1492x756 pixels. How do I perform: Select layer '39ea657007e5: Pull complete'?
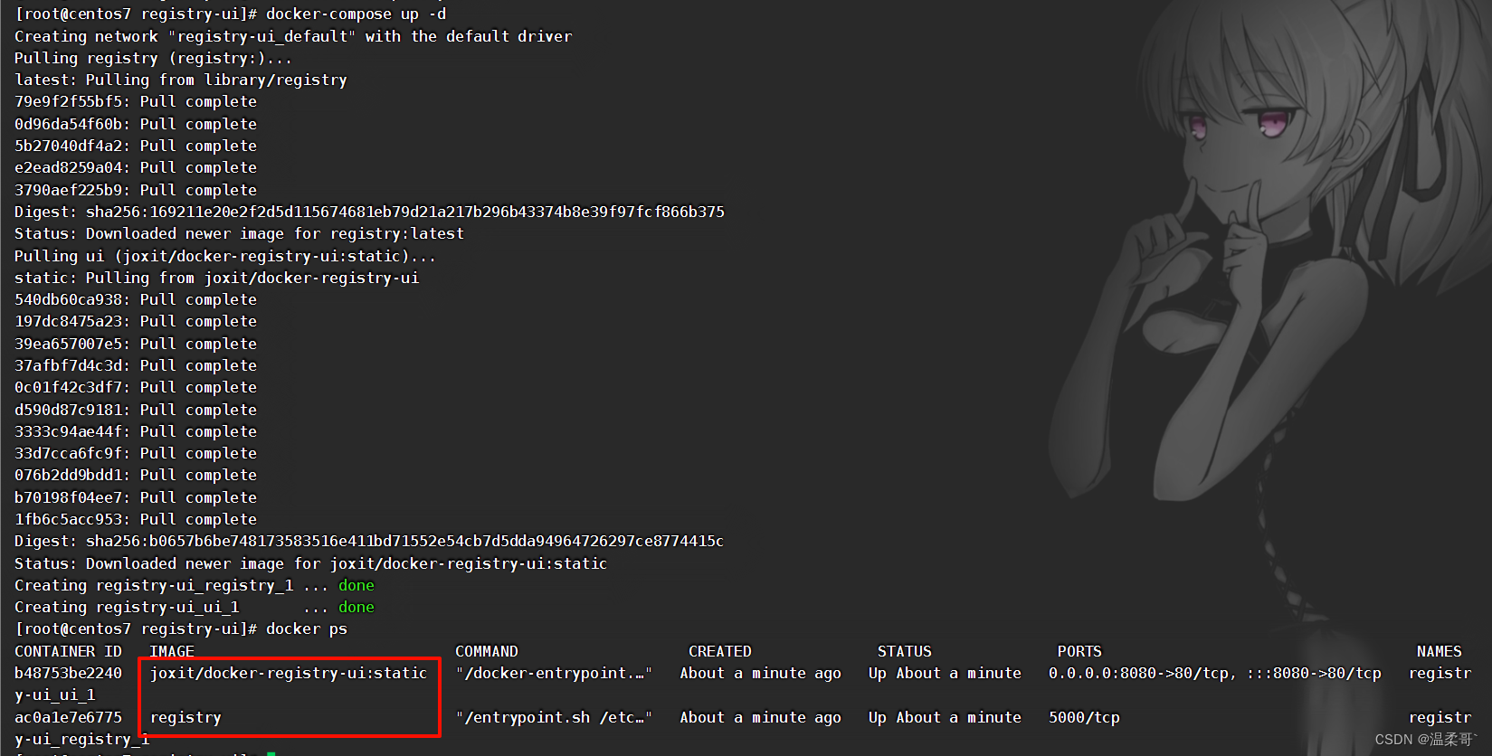136,344
